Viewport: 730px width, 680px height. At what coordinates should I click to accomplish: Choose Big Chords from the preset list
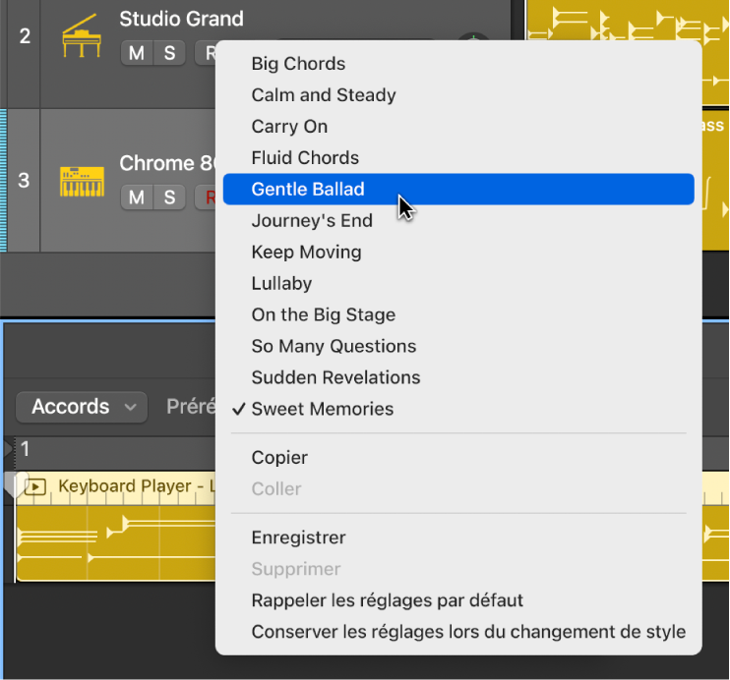298,64
